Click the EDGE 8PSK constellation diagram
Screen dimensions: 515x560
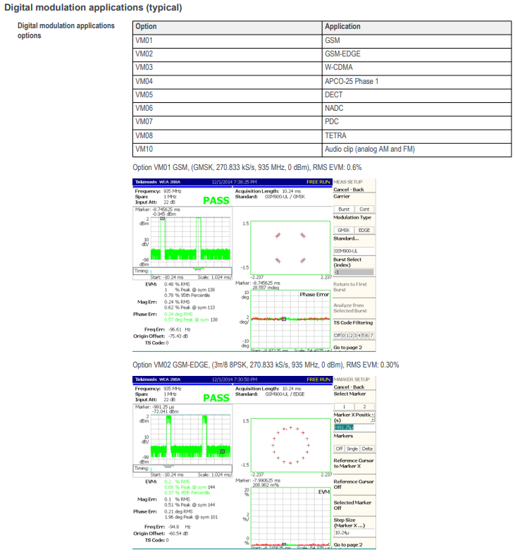pos(291,445)
